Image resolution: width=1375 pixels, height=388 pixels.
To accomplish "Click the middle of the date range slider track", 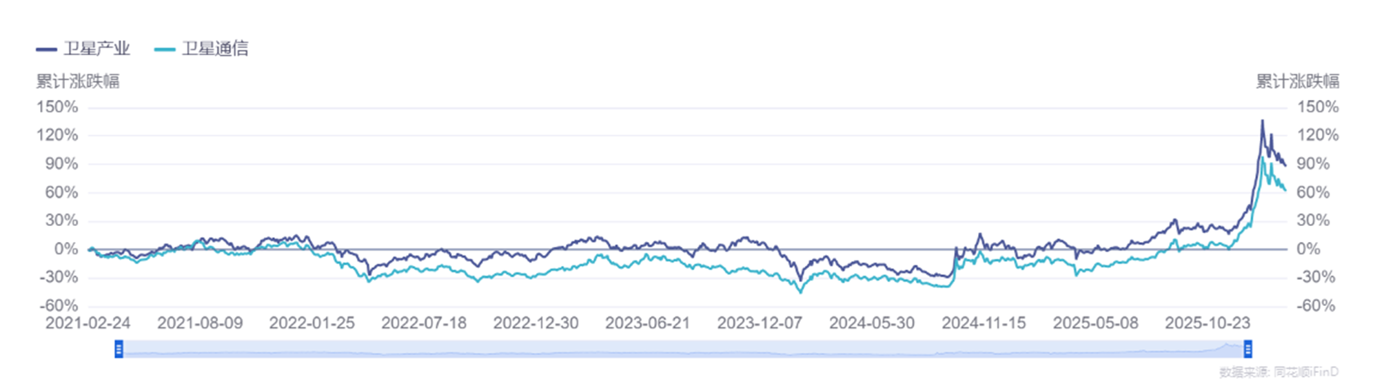I will pyautogui.click(x=682, y=349).
